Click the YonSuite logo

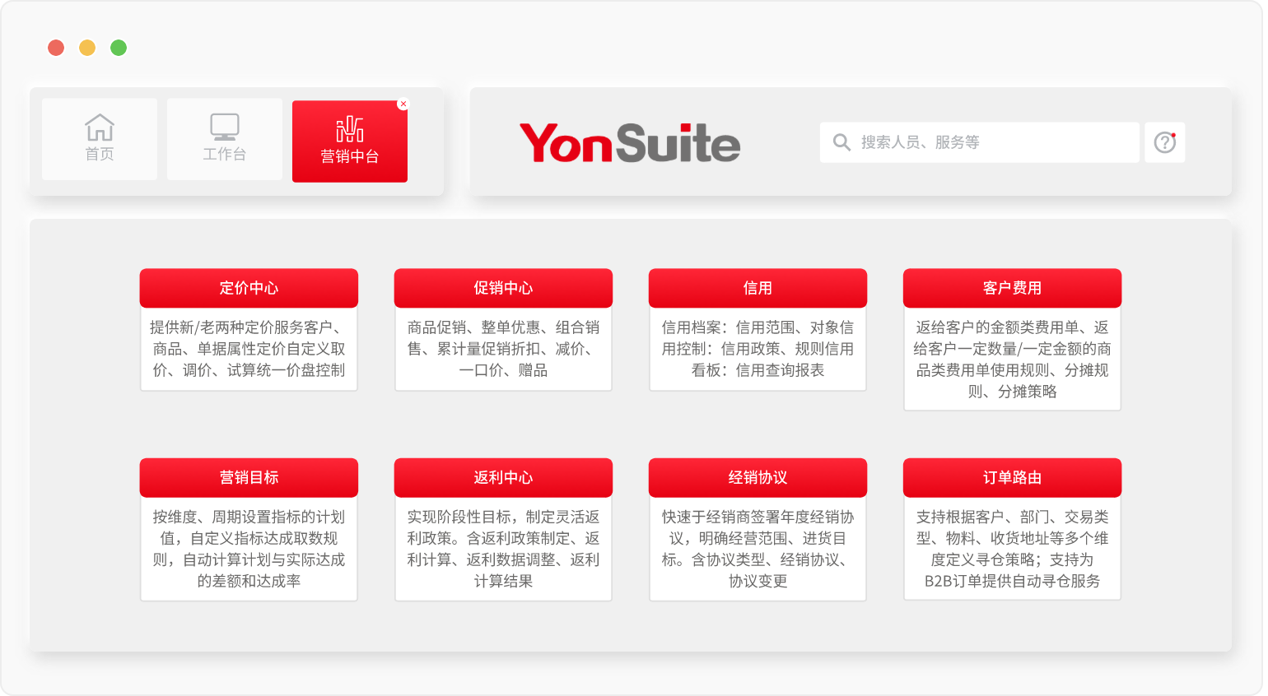630,142
